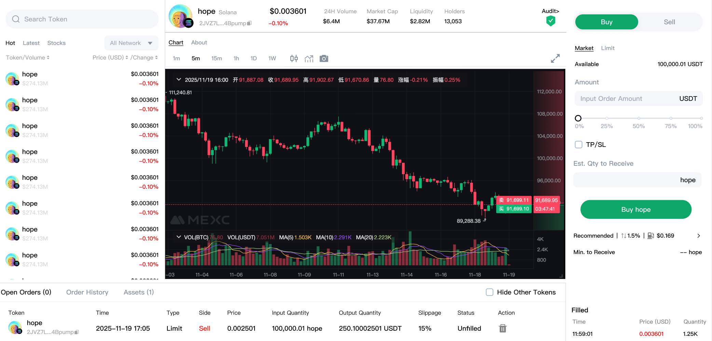Focus the Input Order Amount field
Screen dimensions: 712x341
point(638,99)
